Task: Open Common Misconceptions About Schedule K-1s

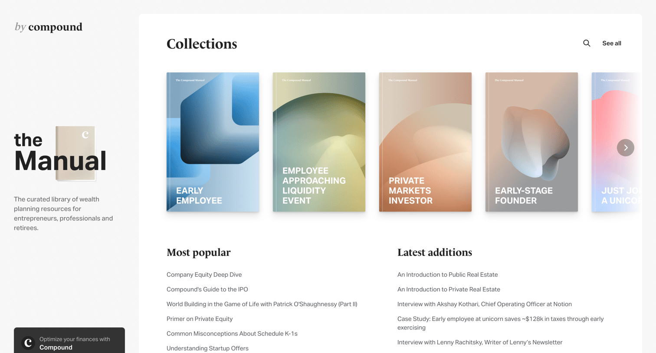Action: coord(232,333)
